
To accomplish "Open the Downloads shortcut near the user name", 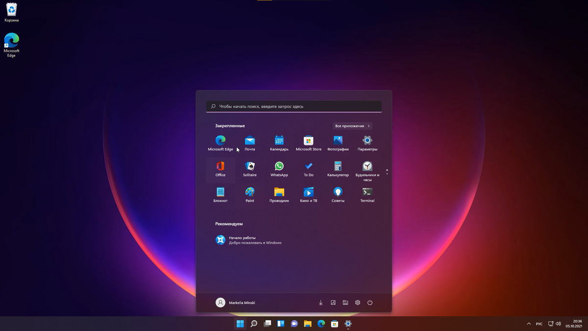I will (x=320, y=303).
